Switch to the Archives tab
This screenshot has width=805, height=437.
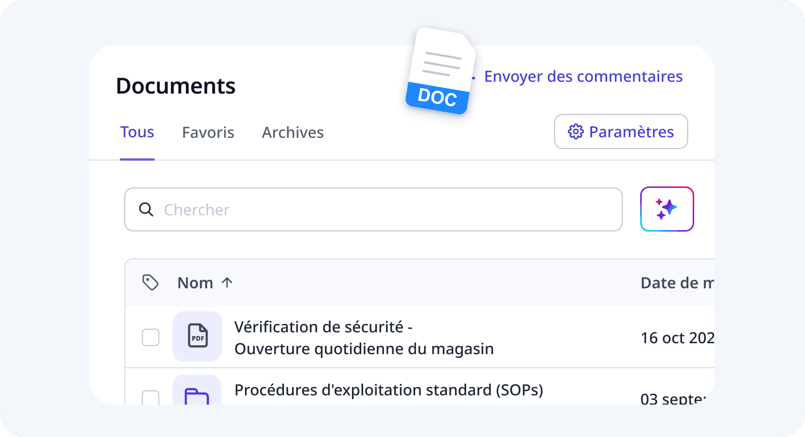coord(293,132)
